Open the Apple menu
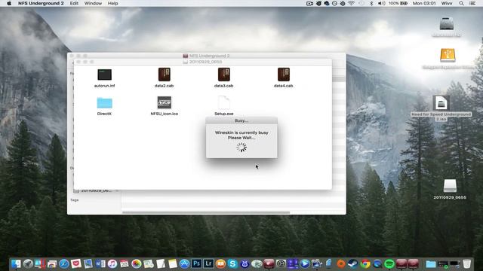Screen dimensions: 483x271 [9, 3]
